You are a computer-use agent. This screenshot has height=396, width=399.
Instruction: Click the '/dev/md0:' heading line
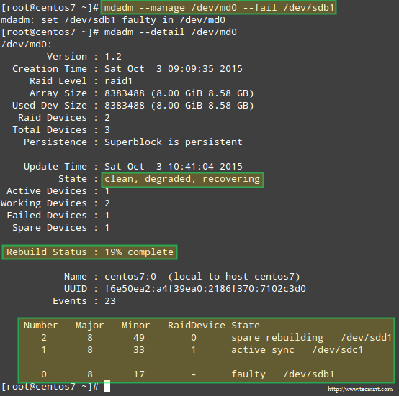click(27, 45)
